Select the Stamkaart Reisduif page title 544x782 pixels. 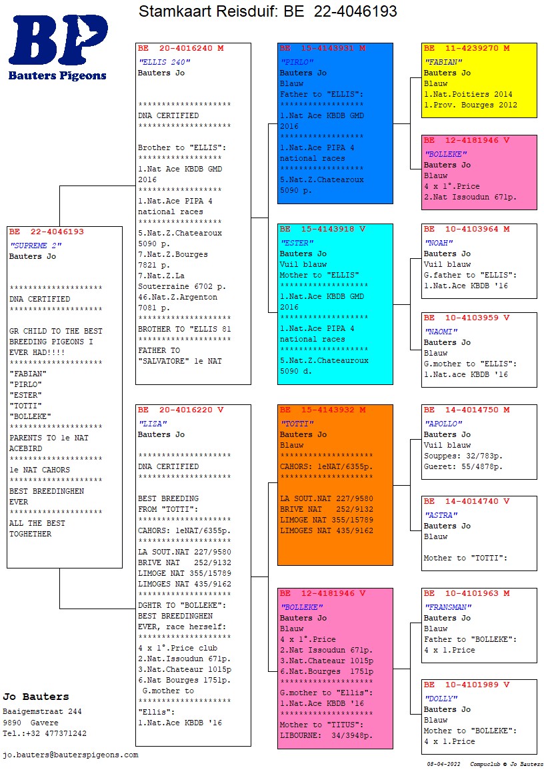pyautogui.click(x=267, y=11)
